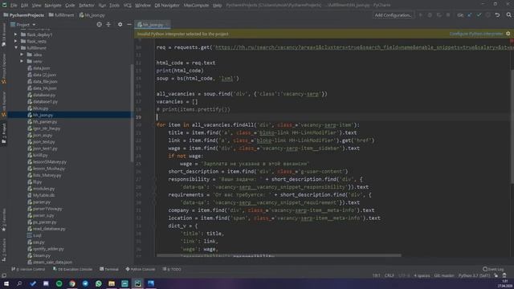514x289 pixels.
Task: Open the Tools menu
Action: click(114, 6)
